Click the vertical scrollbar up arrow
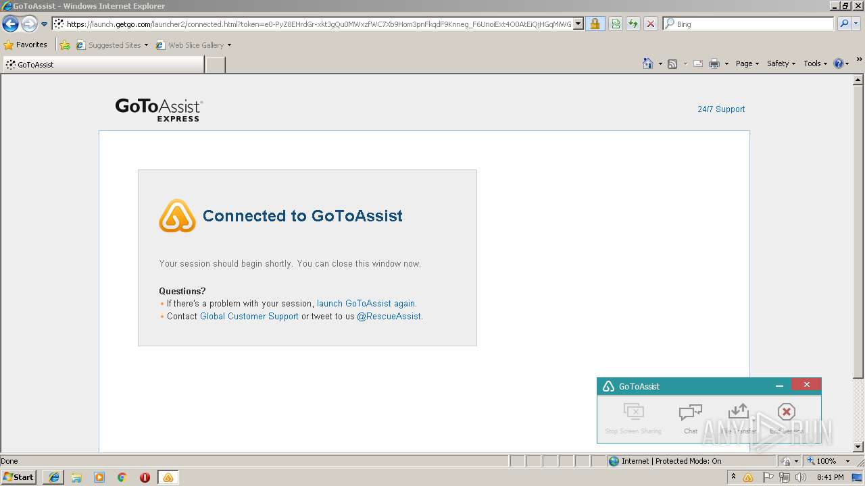The height and width of the screenshot is (486, 865). (858, 80)
